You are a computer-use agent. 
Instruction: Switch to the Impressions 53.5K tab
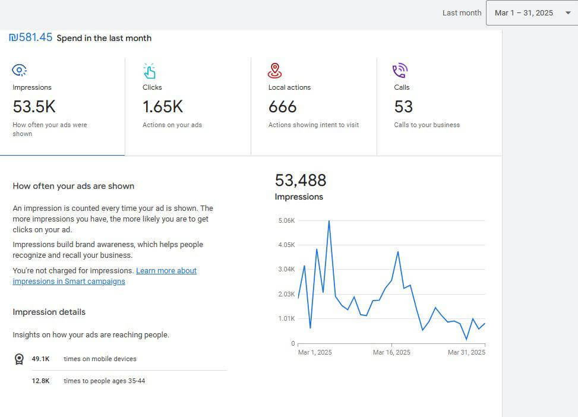62,106
